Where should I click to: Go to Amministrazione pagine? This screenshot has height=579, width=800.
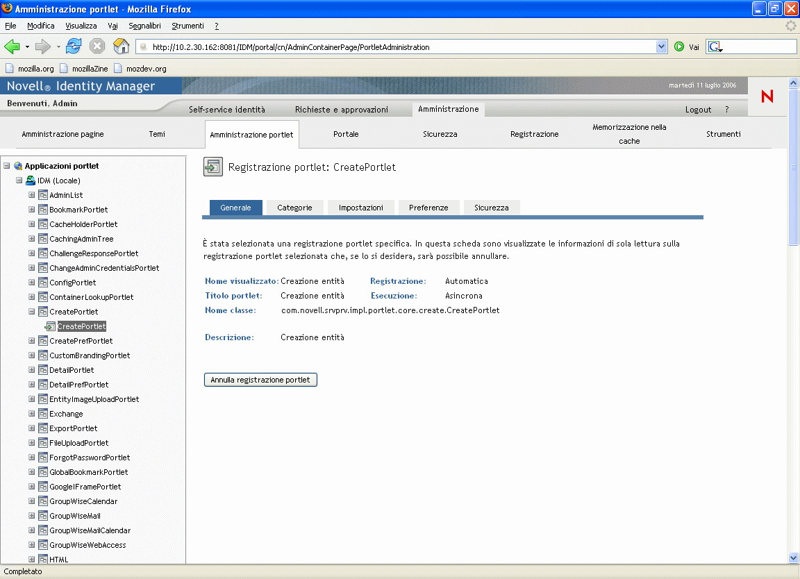click(62, 134)
